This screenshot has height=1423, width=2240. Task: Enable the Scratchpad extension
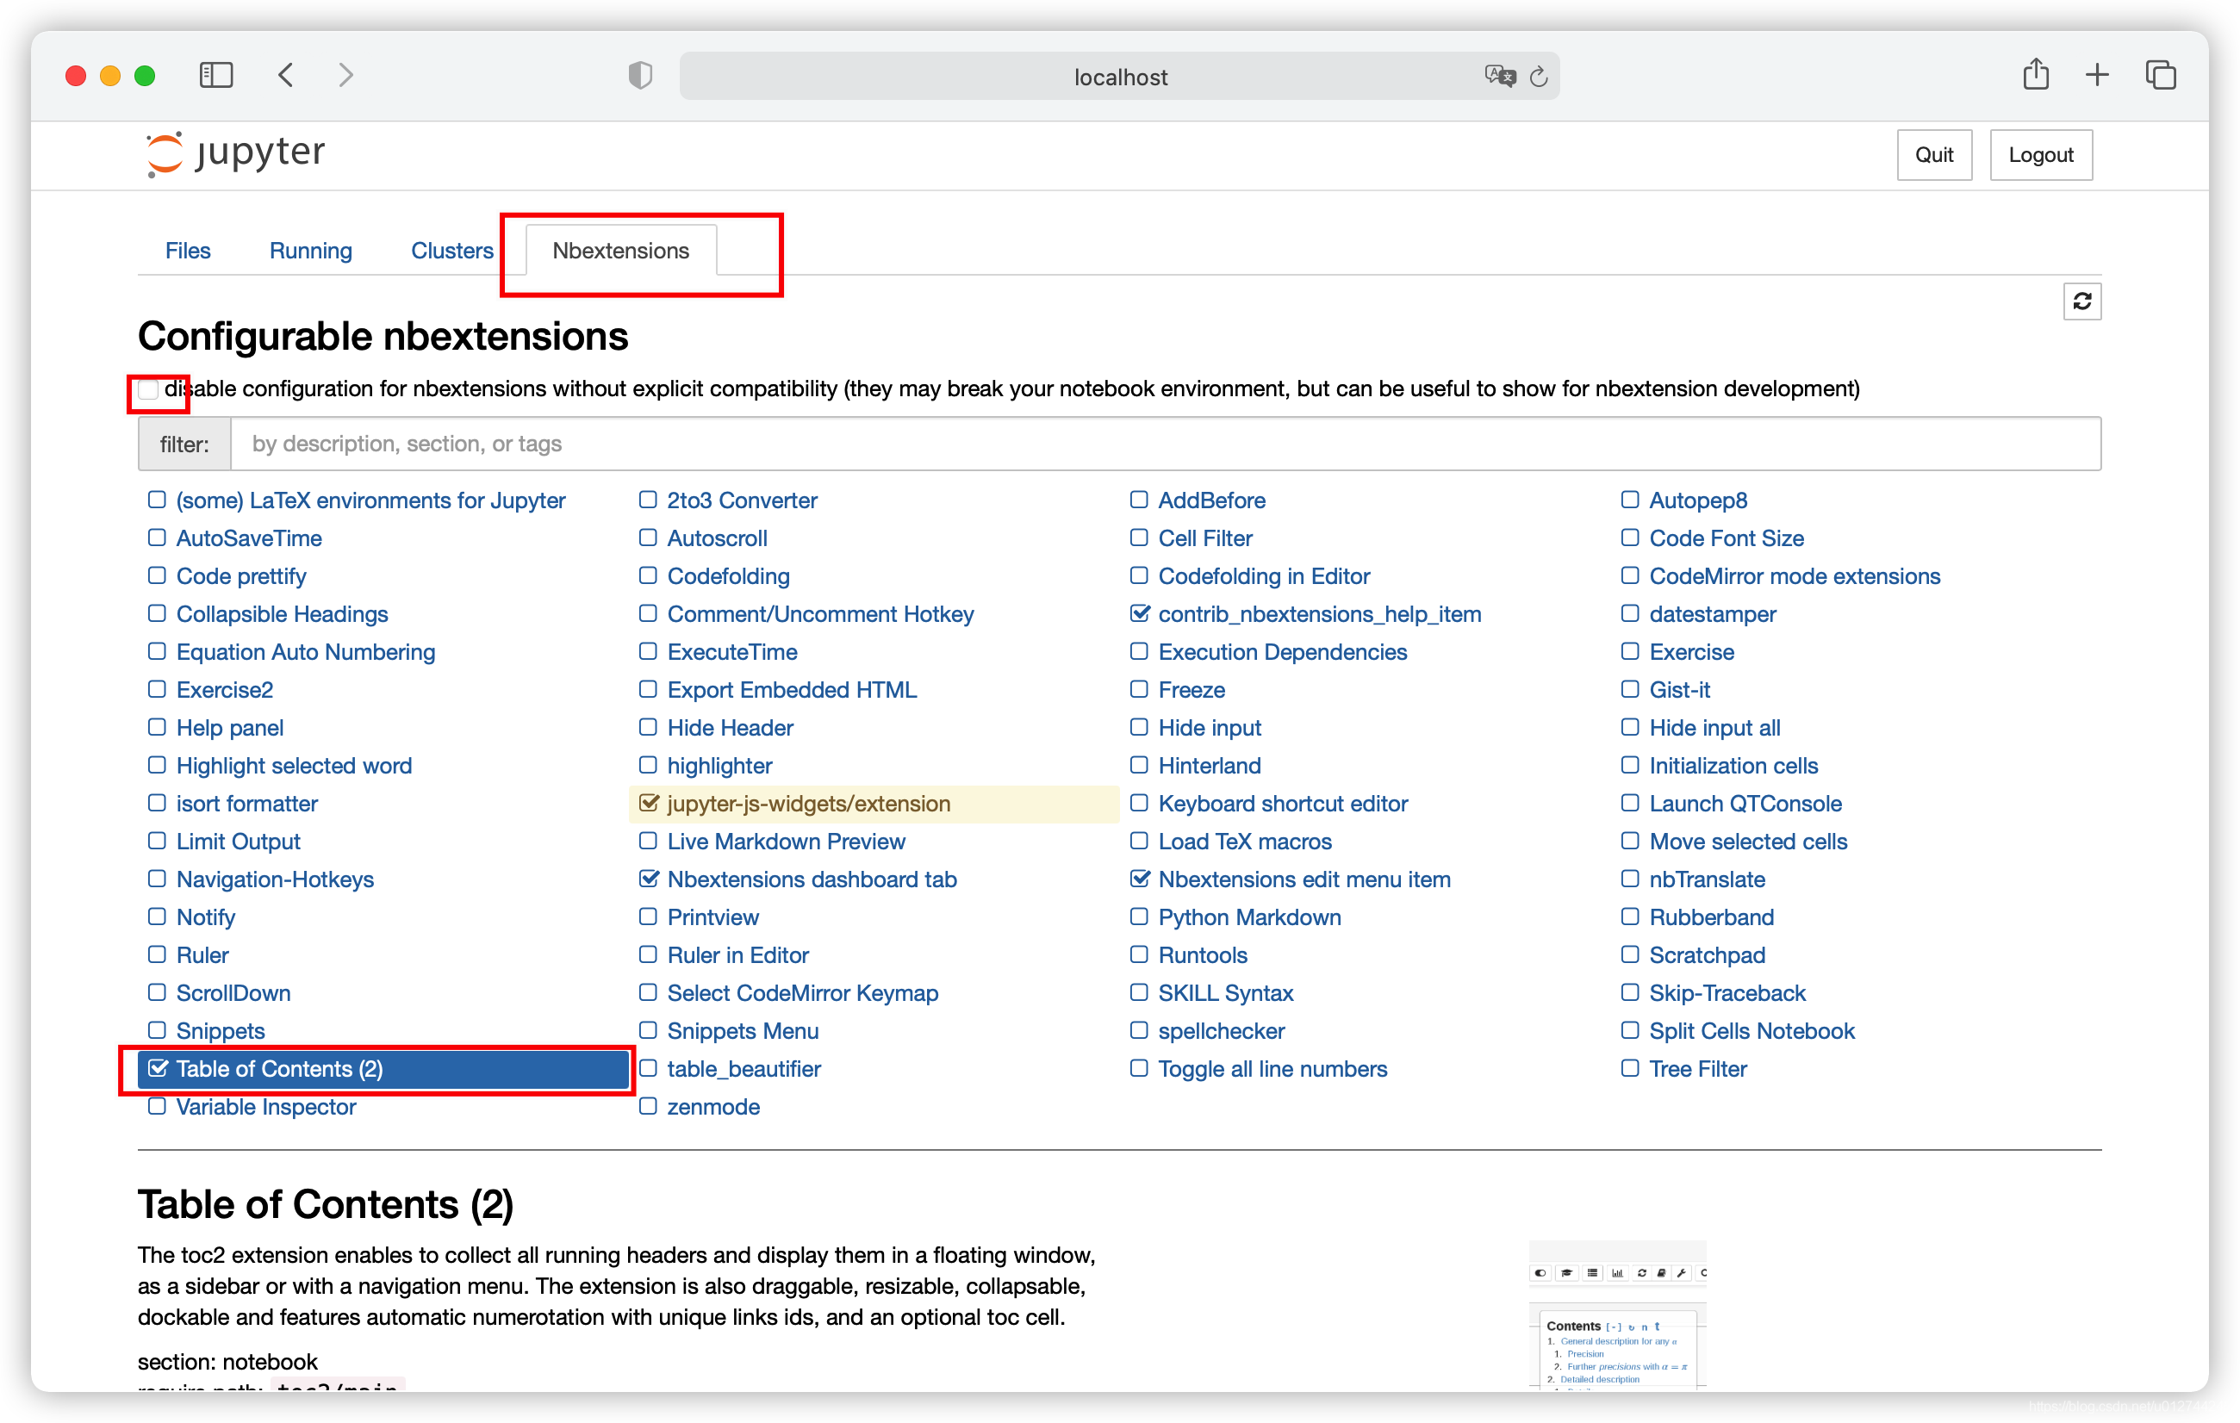coord(1629,954)
